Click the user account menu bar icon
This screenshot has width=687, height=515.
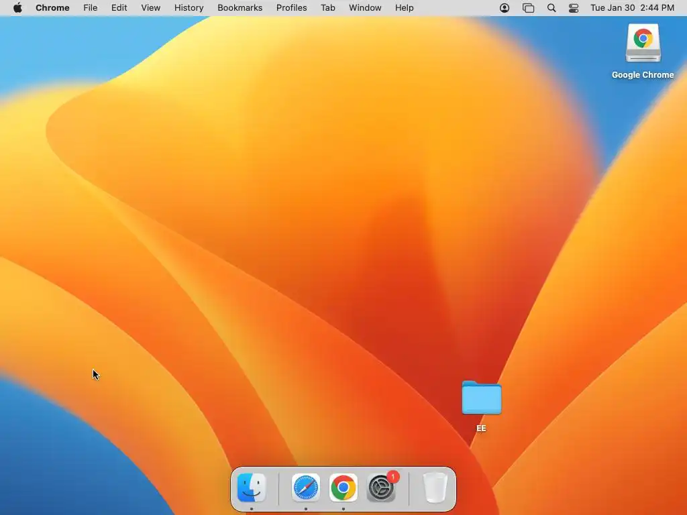pyautogui.click(x=505, y=8)
